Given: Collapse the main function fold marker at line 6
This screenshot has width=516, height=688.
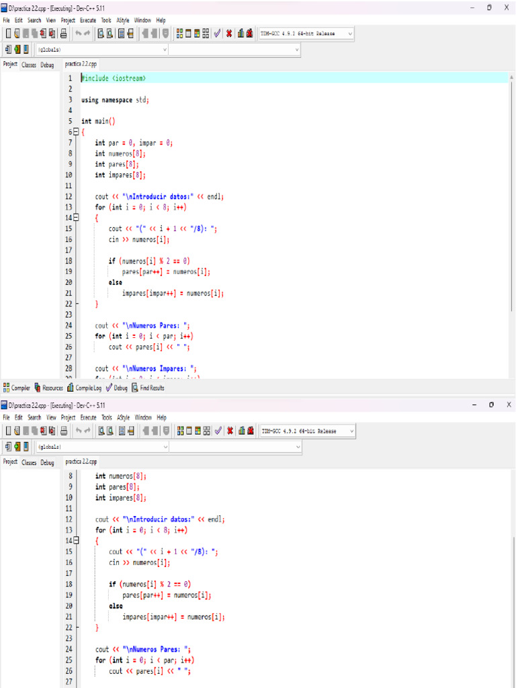Looking at the screenshot, I should (x=75, y=132).
